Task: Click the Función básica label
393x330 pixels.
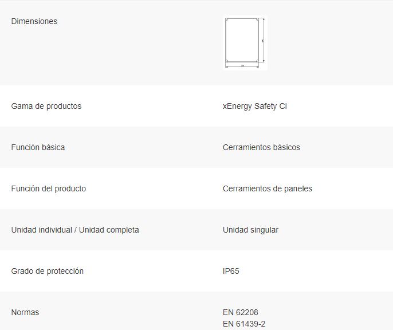Action: 38,147
